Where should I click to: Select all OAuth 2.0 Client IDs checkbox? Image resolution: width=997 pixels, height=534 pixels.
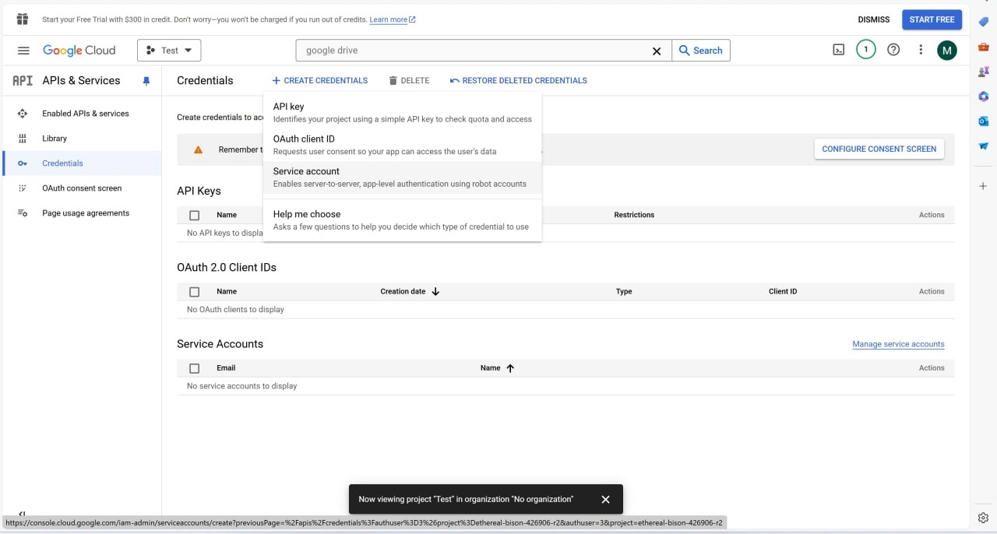coord(195,292)
